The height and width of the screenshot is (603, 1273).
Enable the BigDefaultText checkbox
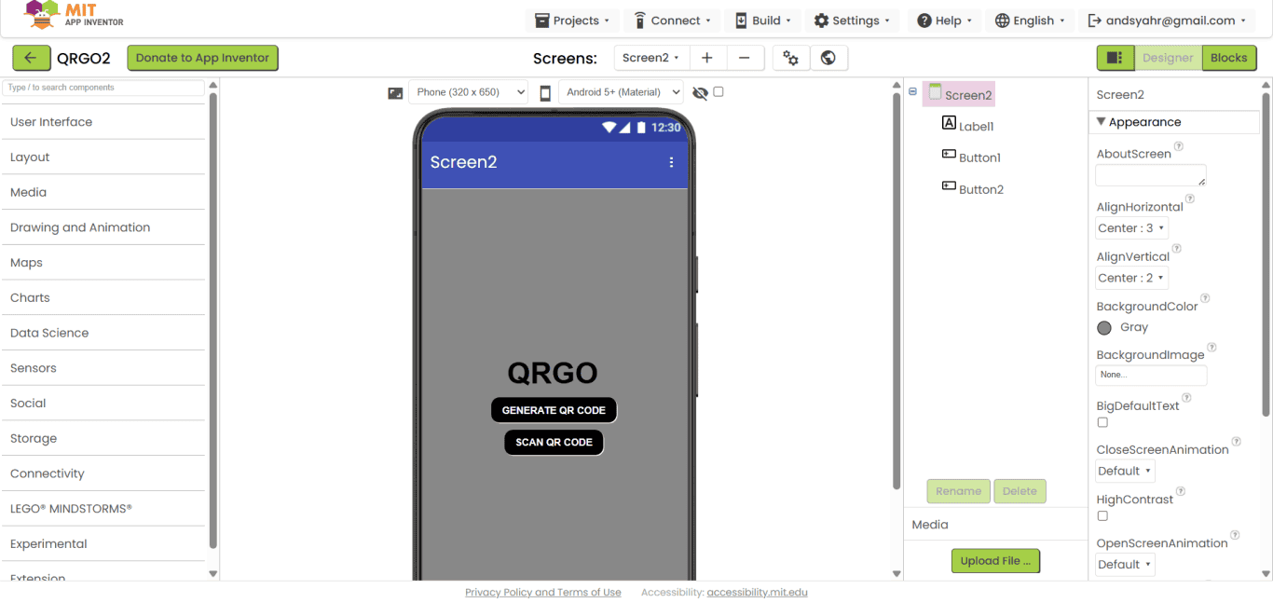[x=1102, y=422]
